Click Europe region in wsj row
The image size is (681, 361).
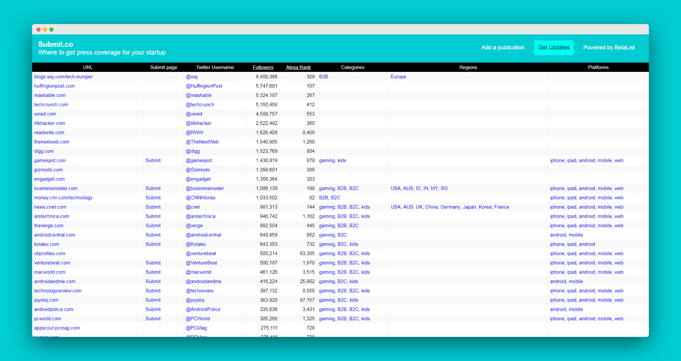tap(398, 77)
